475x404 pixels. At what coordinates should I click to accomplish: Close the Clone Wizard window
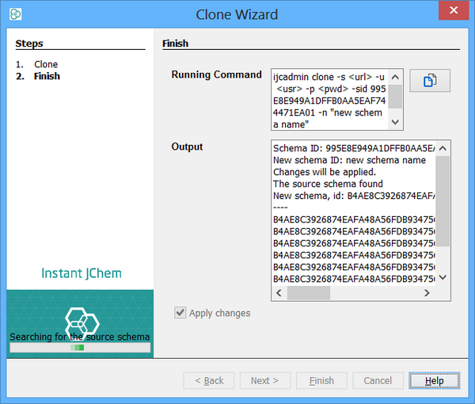click(452, 12)
